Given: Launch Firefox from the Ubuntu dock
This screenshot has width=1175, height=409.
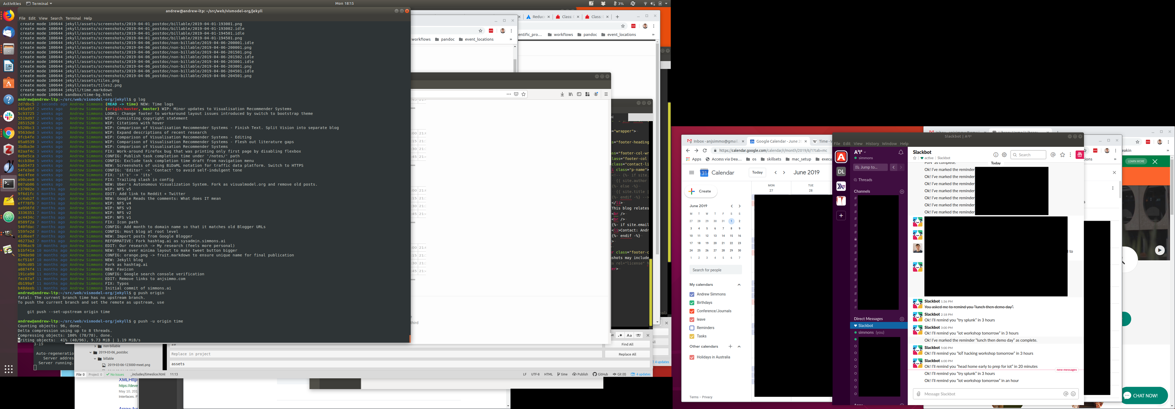Looking at the screenshot, I should click(8, 16).
